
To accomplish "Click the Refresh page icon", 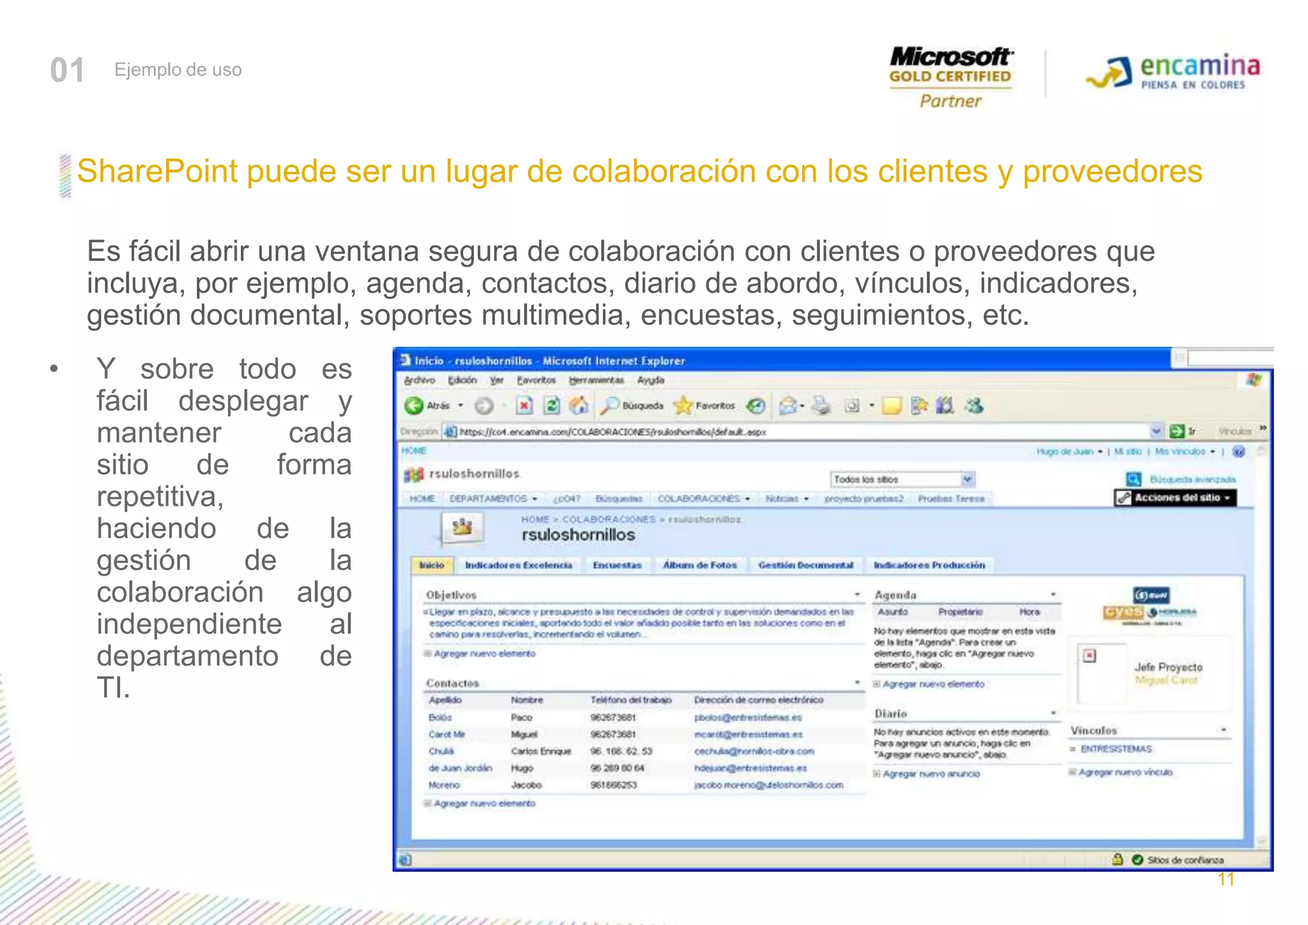I will tap(552, 406).
